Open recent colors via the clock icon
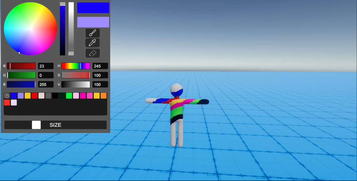This screenshot has height=181, width=357. coord(7,96)
